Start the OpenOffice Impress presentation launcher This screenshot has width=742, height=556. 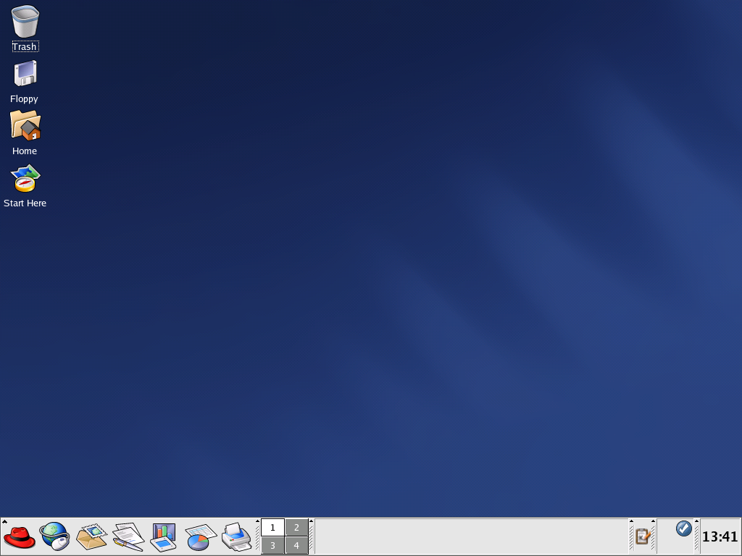pyautogui.click(x=163, y=537)
